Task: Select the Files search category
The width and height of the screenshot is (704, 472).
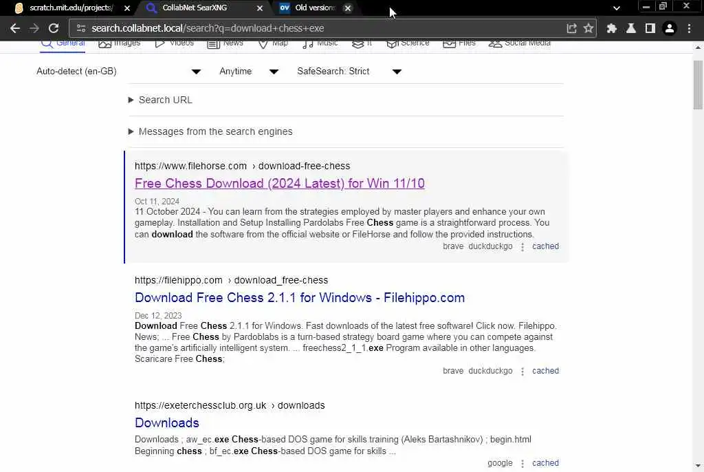Action: pyautogui.click(x=459, y=44)
